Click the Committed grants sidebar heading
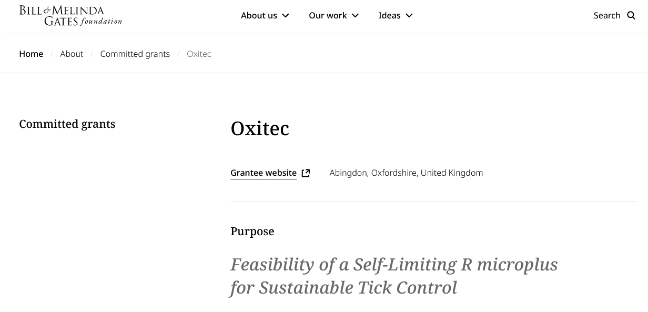Image resolution: width=648 pixels, height=312 pixels. [67, 124]
